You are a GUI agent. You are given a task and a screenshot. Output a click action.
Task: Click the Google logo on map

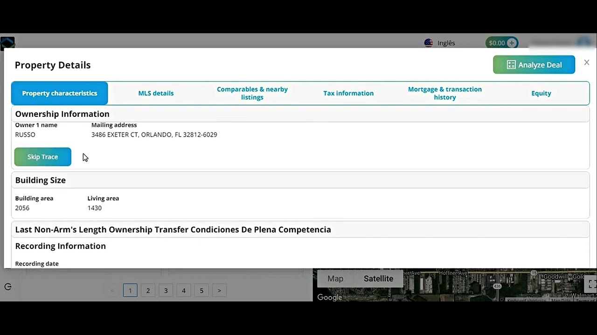[330, 297]
